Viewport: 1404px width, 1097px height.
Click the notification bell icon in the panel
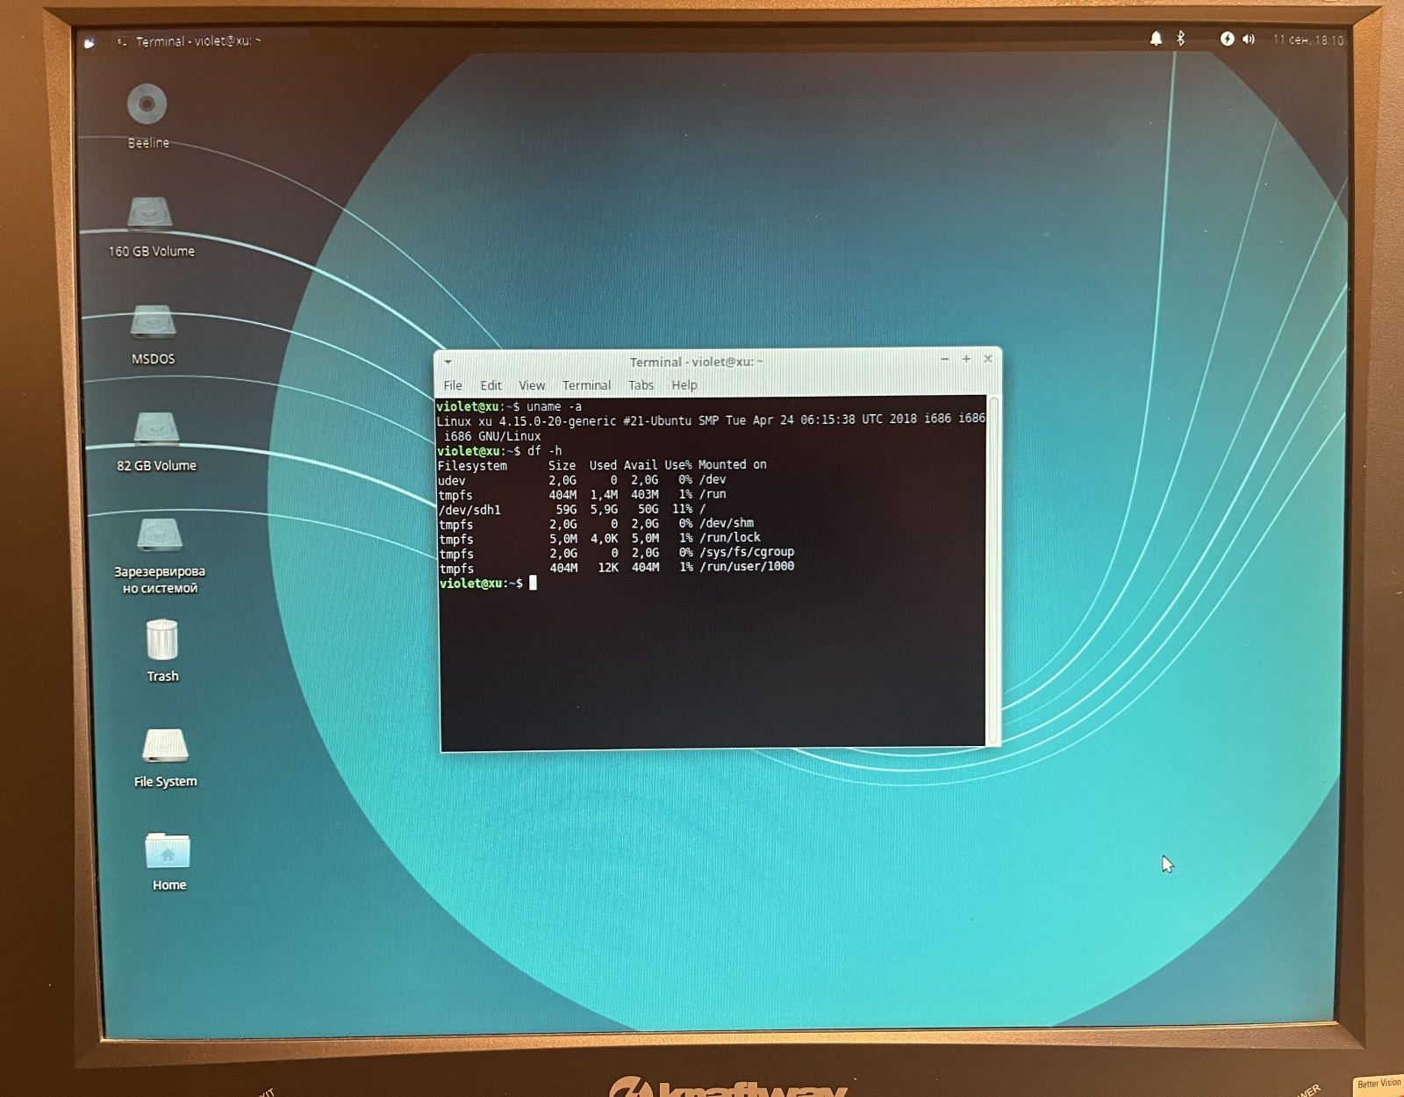(x=1156, y=39)
